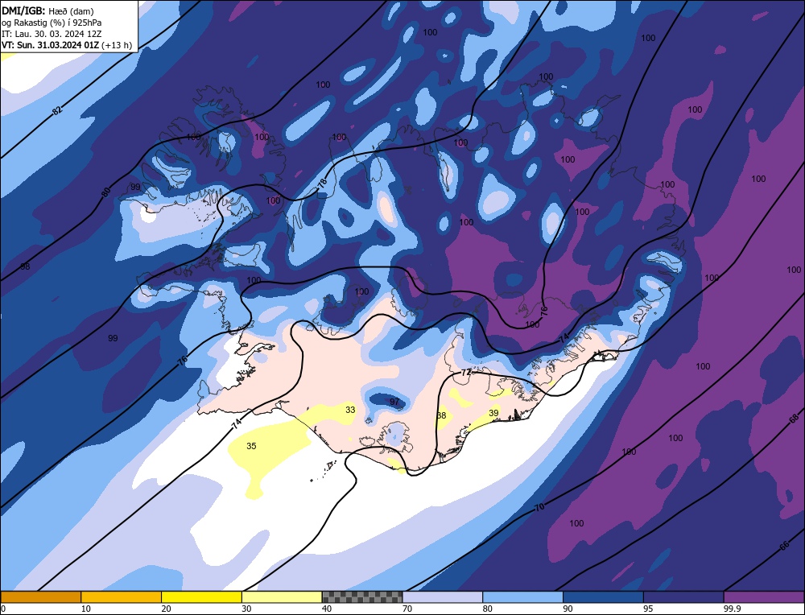Click the legend tick label '95'
This screenshot has width=805, height=615.
tap(648, 609)
